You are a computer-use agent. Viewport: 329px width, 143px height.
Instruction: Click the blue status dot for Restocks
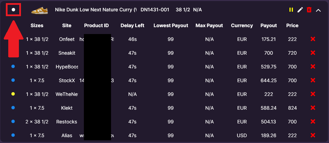[13, 122]
